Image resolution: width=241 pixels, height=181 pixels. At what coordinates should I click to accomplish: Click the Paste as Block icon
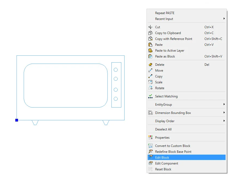150,56
